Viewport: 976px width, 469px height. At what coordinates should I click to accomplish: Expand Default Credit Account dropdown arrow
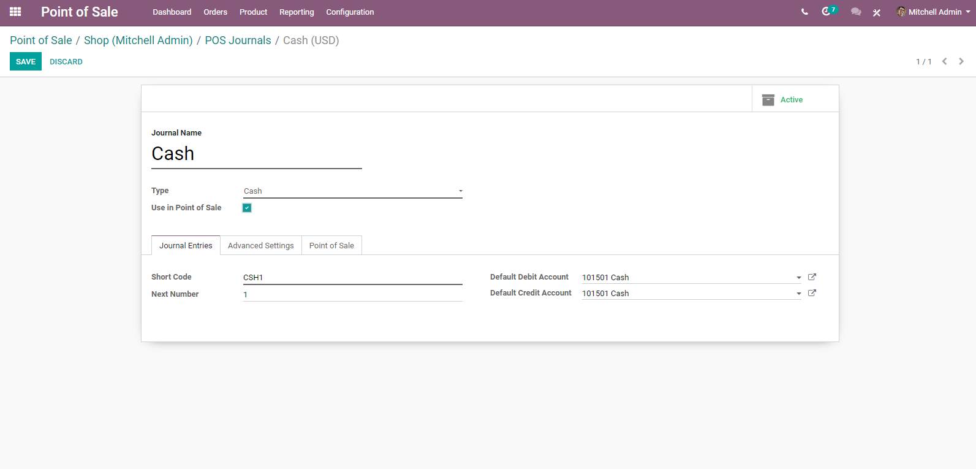coord(798,294)
